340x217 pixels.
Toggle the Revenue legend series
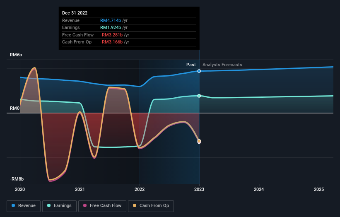[x=24, y=206]
